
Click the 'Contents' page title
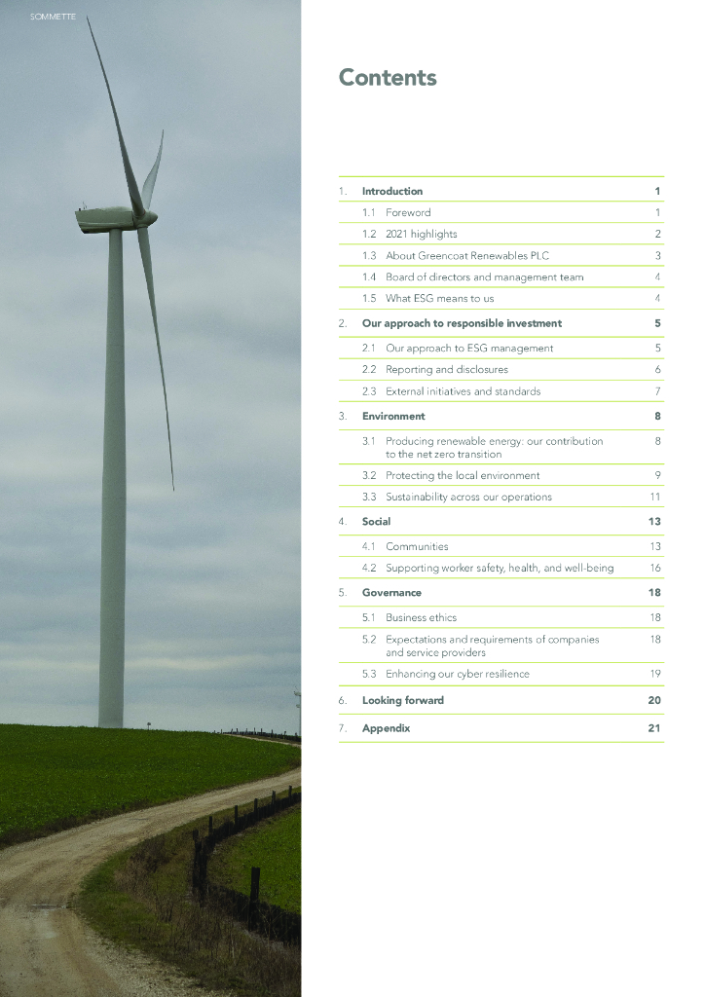pyautogui.click(x=388, y=78)
